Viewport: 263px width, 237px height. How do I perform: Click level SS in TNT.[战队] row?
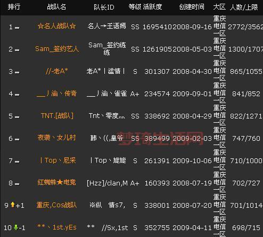coord(135,116)
